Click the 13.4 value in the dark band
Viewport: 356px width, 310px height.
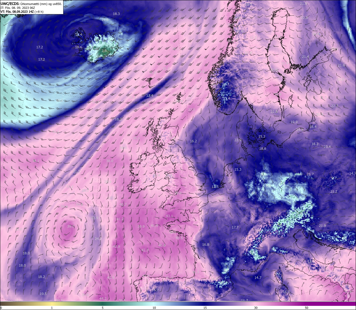[x=150, y=95]
